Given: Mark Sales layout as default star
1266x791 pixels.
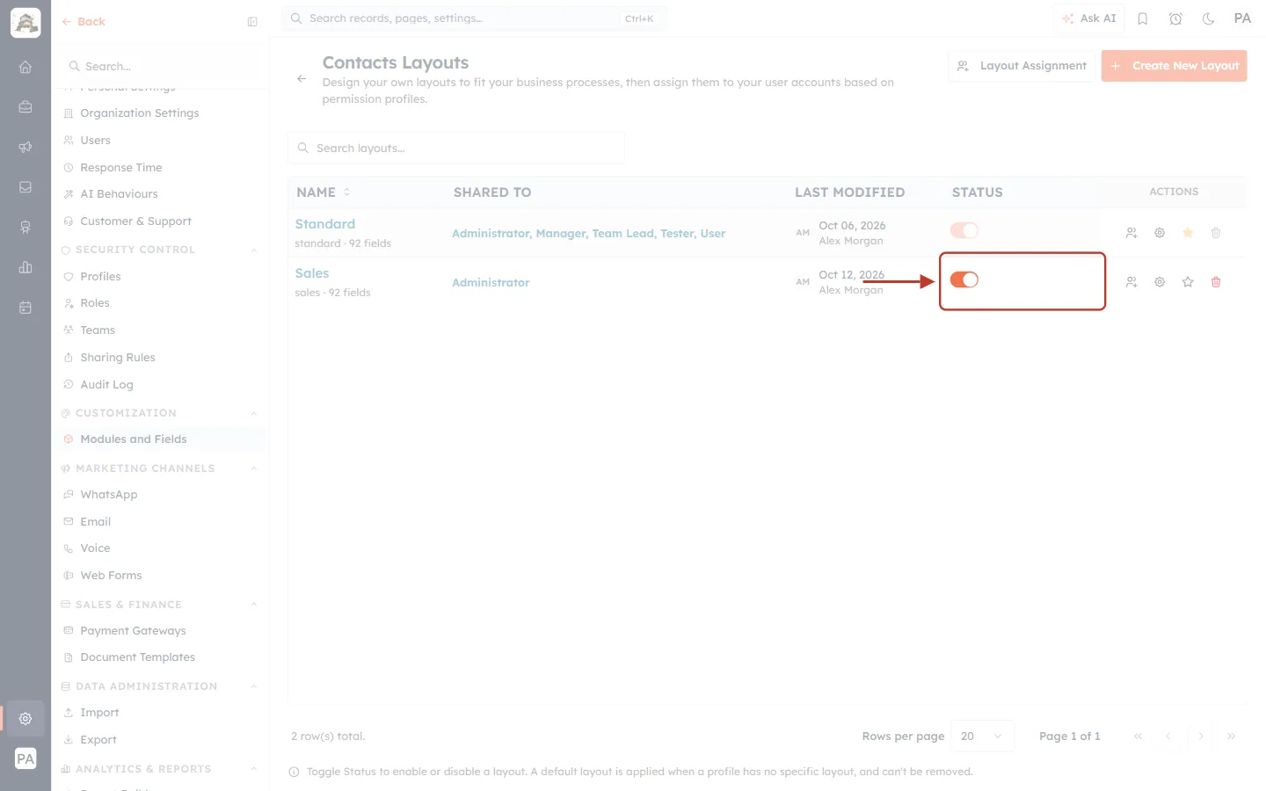Looking at the screenshot, I should coord(1188,282).
